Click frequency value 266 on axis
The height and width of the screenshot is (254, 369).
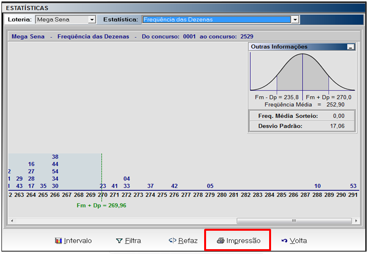click(x=55, y=195)
